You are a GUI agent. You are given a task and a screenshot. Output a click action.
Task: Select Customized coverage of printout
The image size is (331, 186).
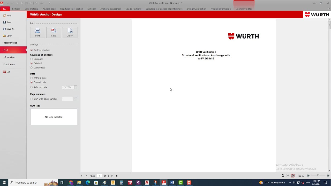(32, 68)
